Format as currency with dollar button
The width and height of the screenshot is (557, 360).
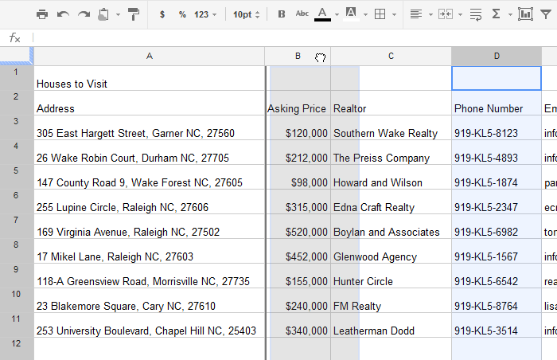click(x=162, y=14)
